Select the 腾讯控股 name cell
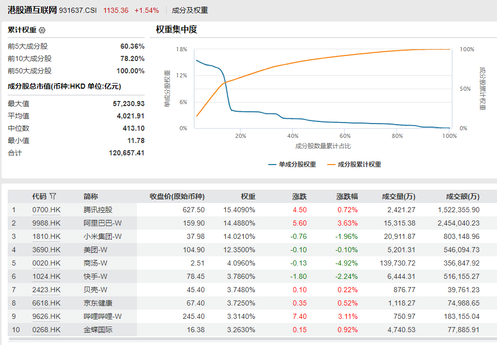This screenshot has width=497, height=345. click(97, 210)
